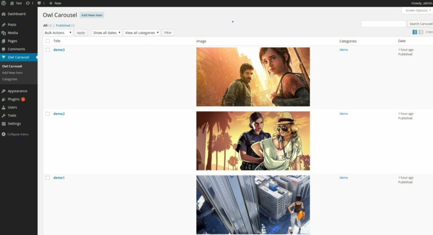Click the Plugins icon in sidebar
The image size is (433, 235).
3,99
